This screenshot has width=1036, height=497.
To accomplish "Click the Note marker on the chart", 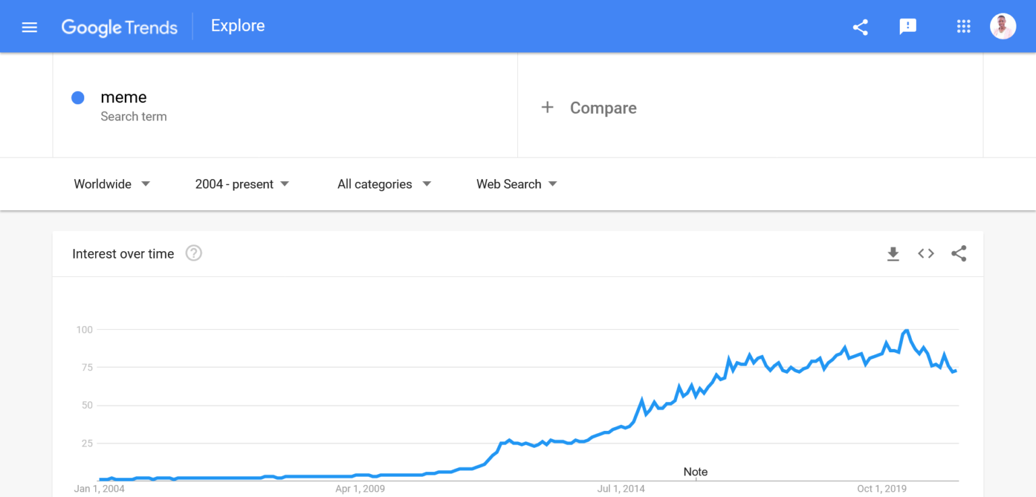I will point(695,472).
